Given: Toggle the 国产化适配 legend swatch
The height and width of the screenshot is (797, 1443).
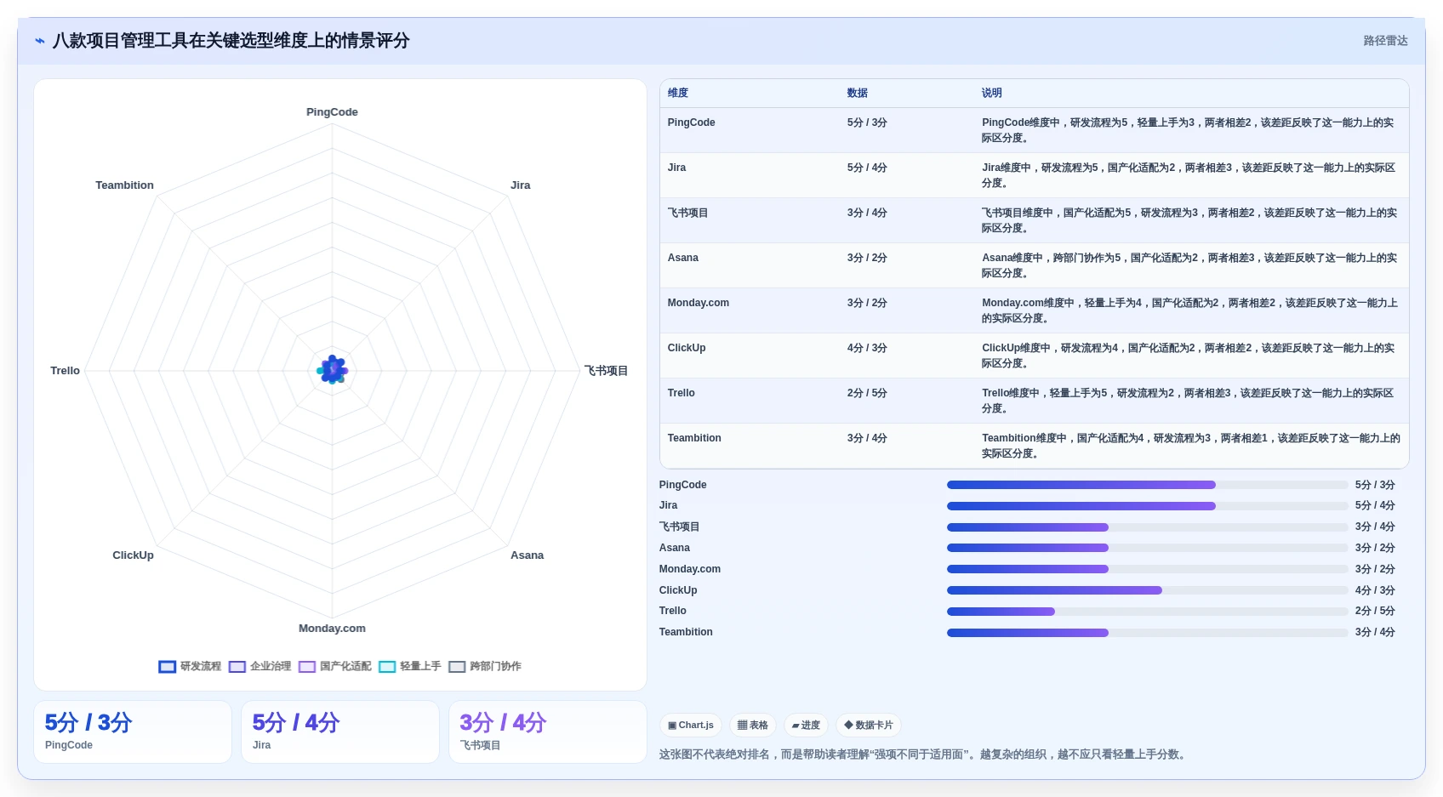Looking at the screenshot, I should tap(306, 667).
